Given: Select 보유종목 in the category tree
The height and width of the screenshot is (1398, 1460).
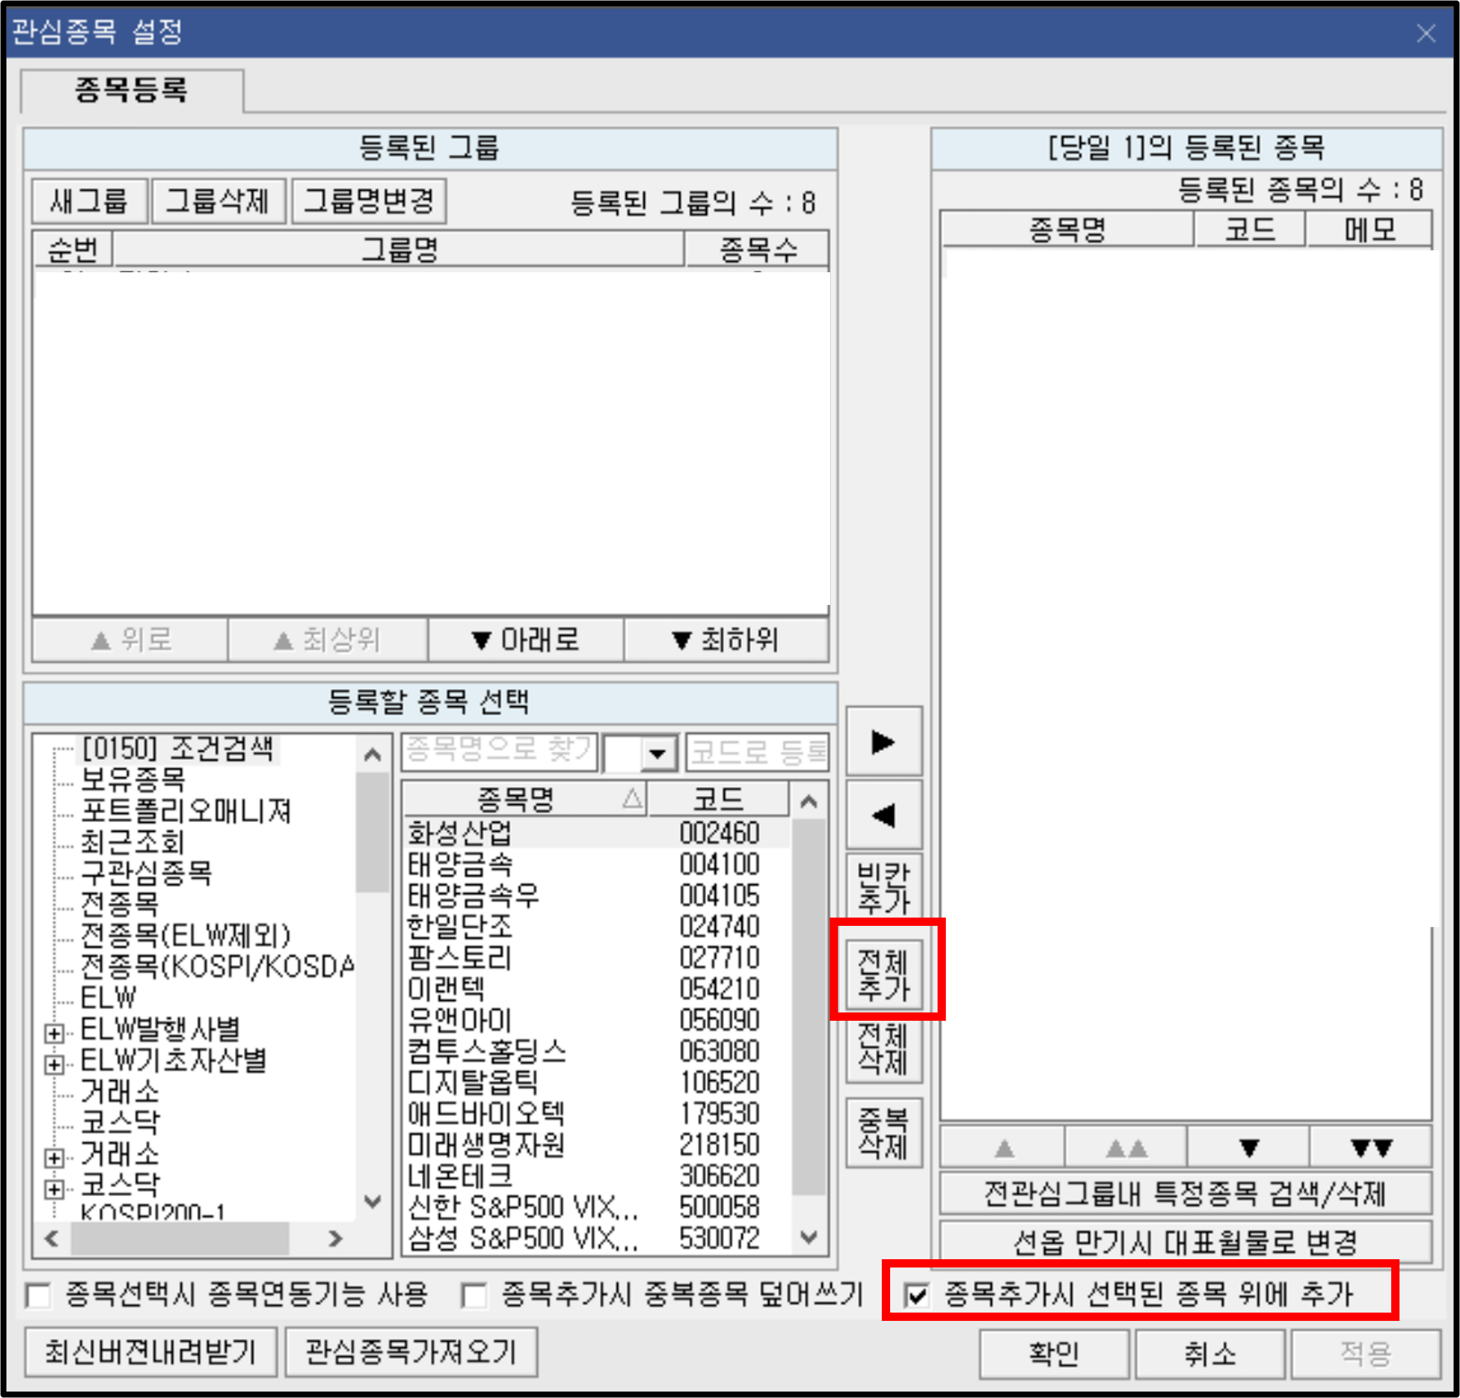Looking at the screenshot, I should [x=133, y=779].
